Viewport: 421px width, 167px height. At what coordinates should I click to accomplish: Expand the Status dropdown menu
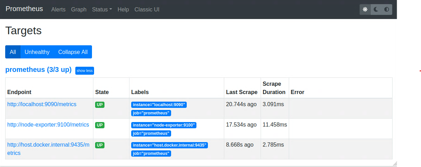tap(102, 10)
